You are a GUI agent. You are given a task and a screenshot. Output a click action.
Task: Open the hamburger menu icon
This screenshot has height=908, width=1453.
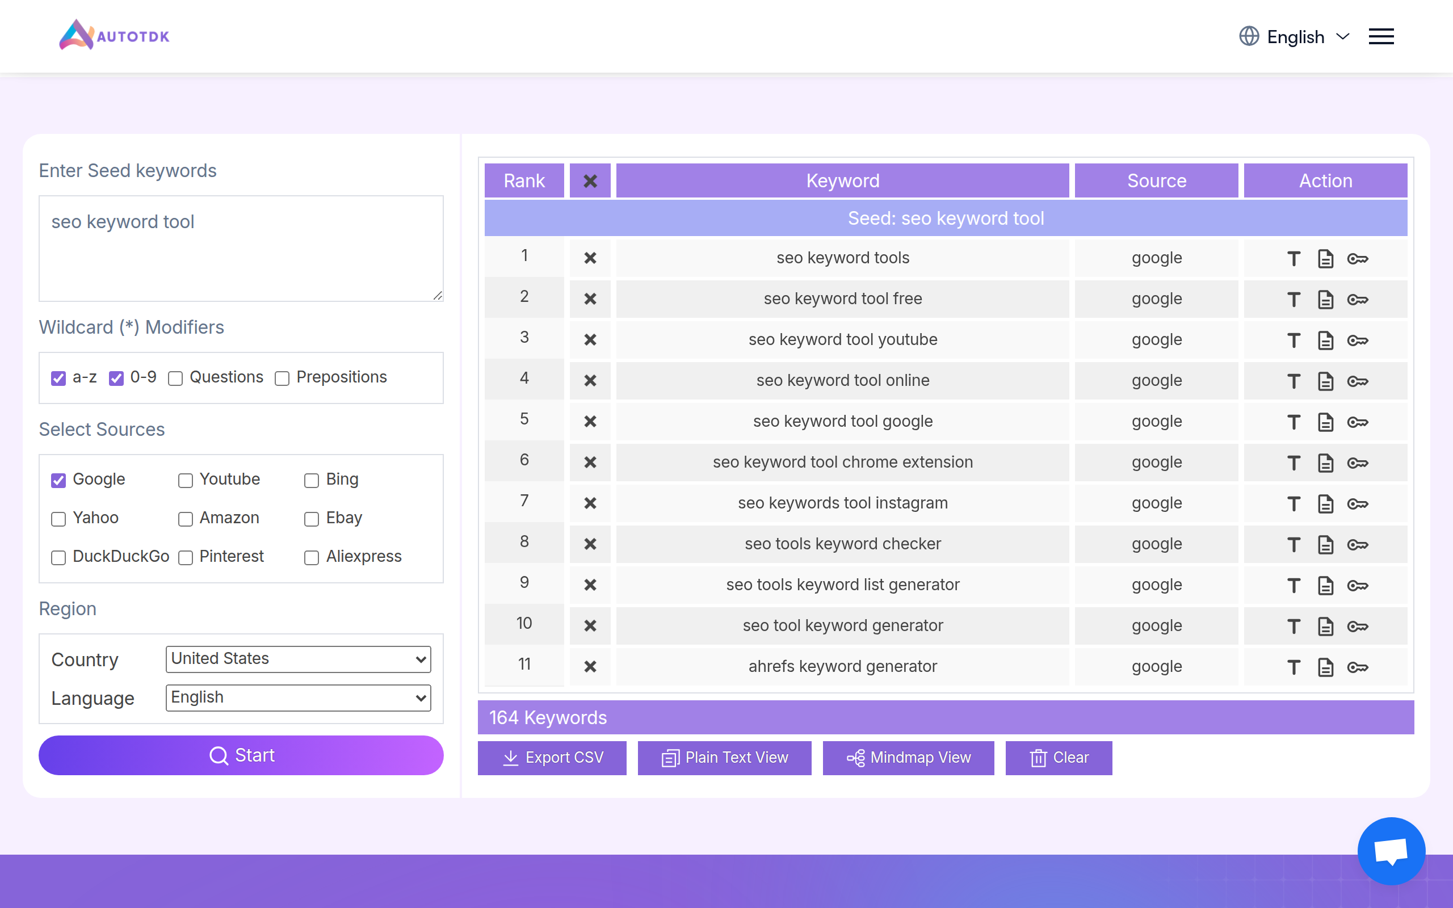pyautogui.click(x=1381, y=37)
